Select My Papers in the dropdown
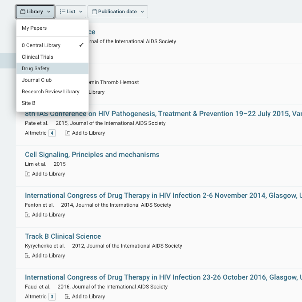 pyautogui.click(x=34, y=28)
